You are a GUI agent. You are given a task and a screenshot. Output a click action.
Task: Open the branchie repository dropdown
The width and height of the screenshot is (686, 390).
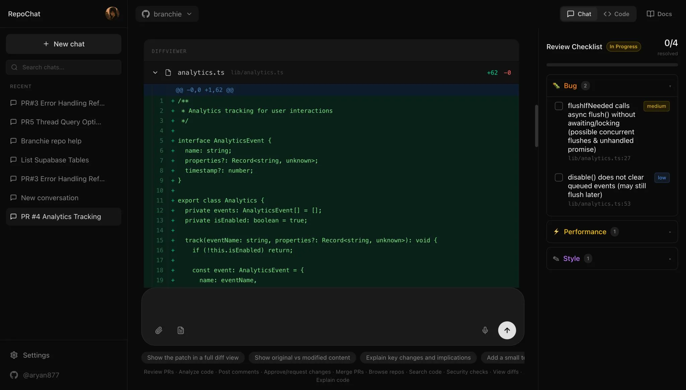tap(189, 14)
